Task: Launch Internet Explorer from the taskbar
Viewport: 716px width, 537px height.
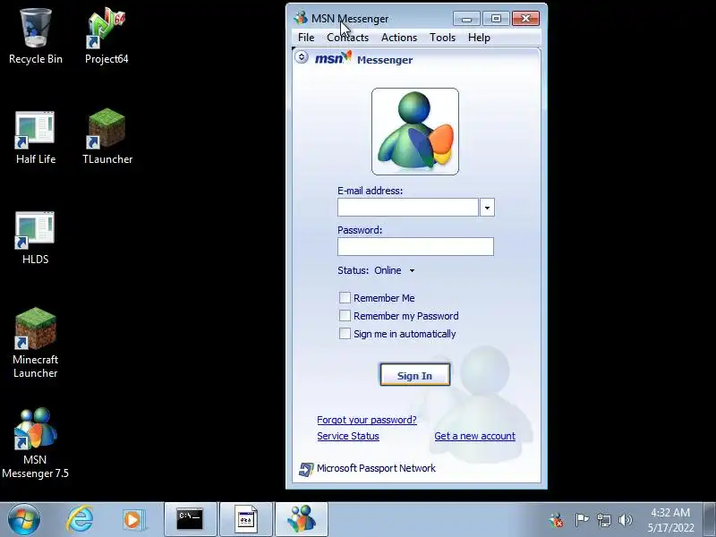Action: click(x=80, y=519)
